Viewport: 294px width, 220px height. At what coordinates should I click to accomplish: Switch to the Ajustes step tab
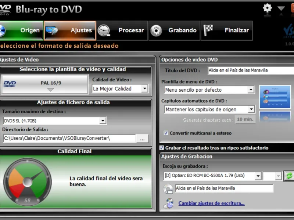click(x=70, y=30)
